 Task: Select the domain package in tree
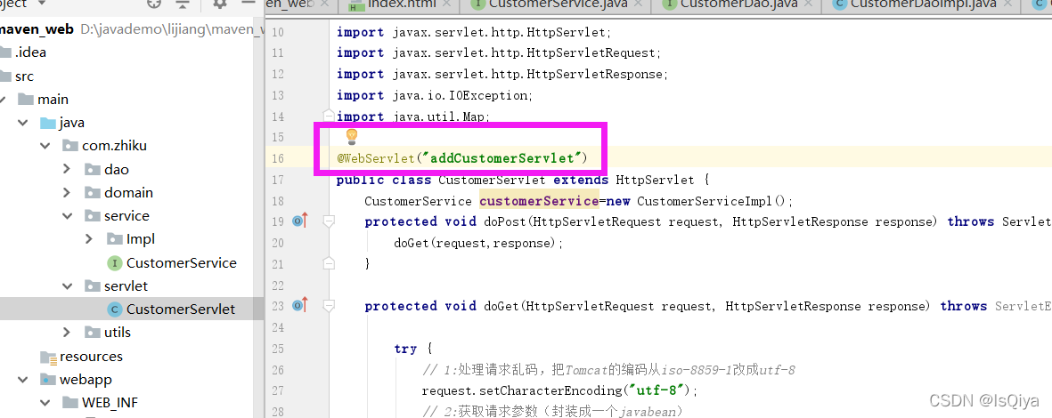pos(128,193)
